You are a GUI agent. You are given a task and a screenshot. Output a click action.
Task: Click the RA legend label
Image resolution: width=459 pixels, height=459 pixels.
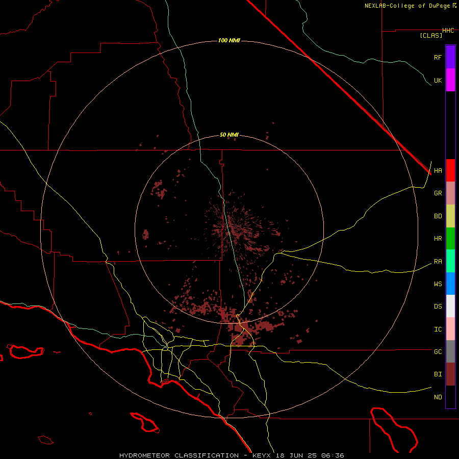tap(438, 262)
